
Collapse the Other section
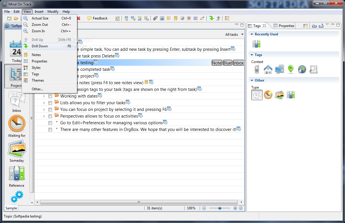(x=252, y=80)
